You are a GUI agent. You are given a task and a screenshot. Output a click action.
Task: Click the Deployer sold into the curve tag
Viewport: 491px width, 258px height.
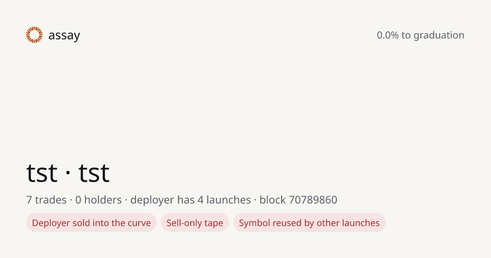[91, 223]
